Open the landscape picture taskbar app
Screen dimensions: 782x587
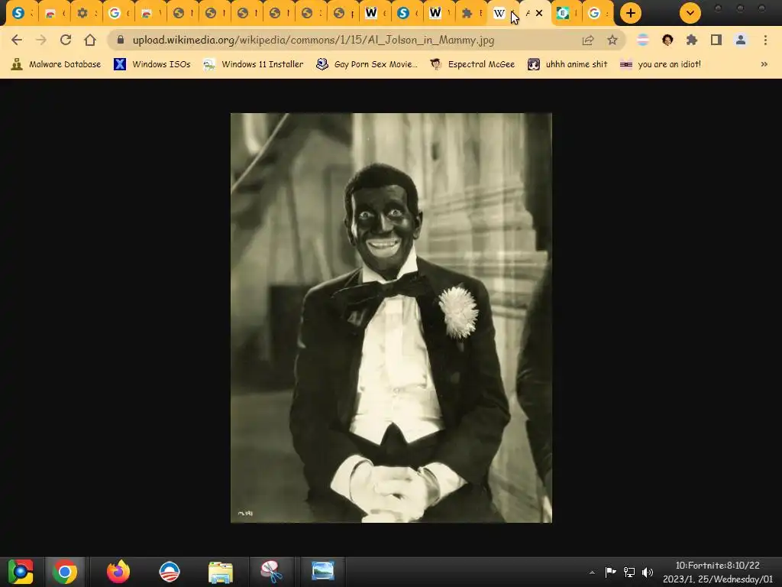(323, 572)
